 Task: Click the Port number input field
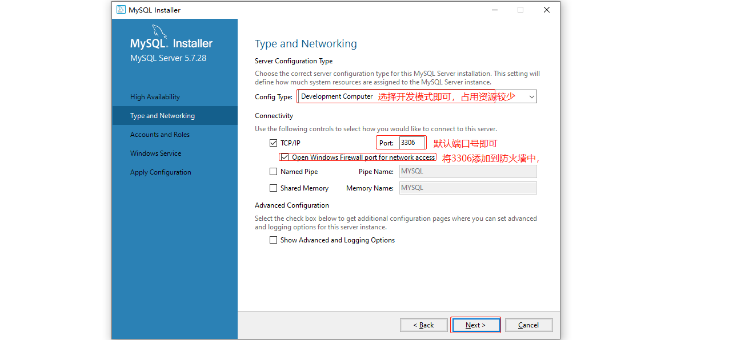click(411, 143)
